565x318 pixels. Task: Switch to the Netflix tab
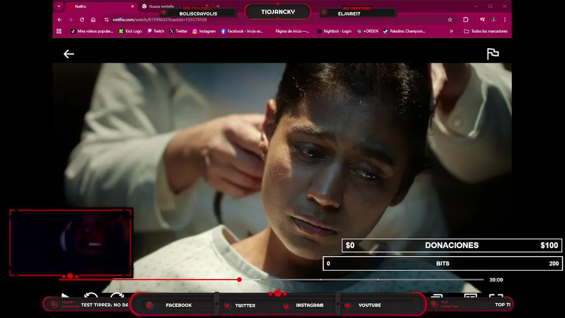tap(101, 7)
